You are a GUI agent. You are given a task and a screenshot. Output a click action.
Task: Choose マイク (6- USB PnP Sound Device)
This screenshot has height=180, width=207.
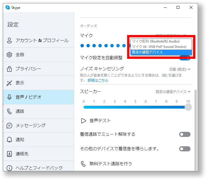point(161,47)
